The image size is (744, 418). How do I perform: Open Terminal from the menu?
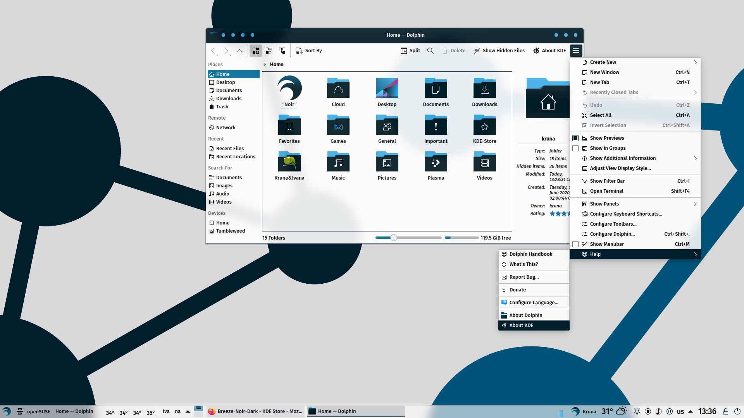(x=635, y=191)
